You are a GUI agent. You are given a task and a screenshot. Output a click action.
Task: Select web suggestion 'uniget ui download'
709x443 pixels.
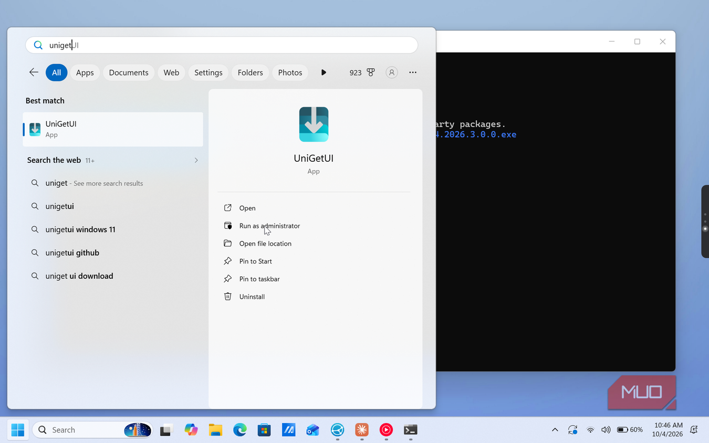coord(113,276)
